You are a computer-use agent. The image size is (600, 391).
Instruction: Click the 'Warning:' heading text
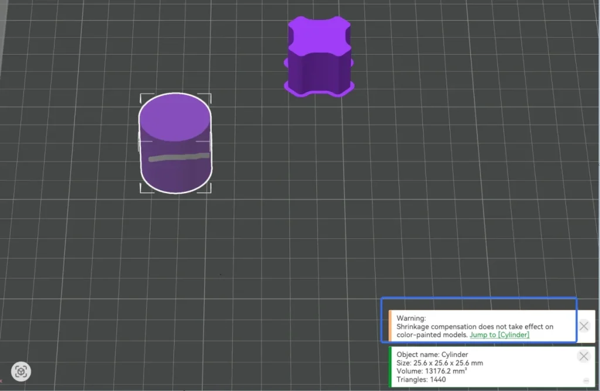[411, 318]
